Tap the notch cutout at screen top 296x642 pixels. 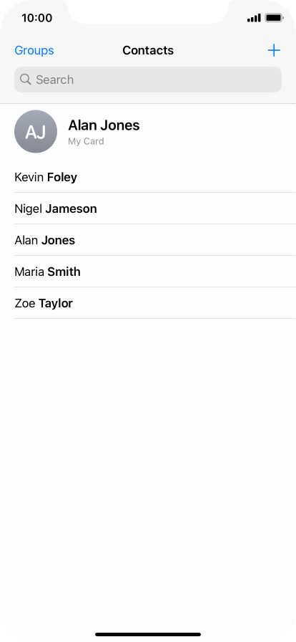pos(148,11)
